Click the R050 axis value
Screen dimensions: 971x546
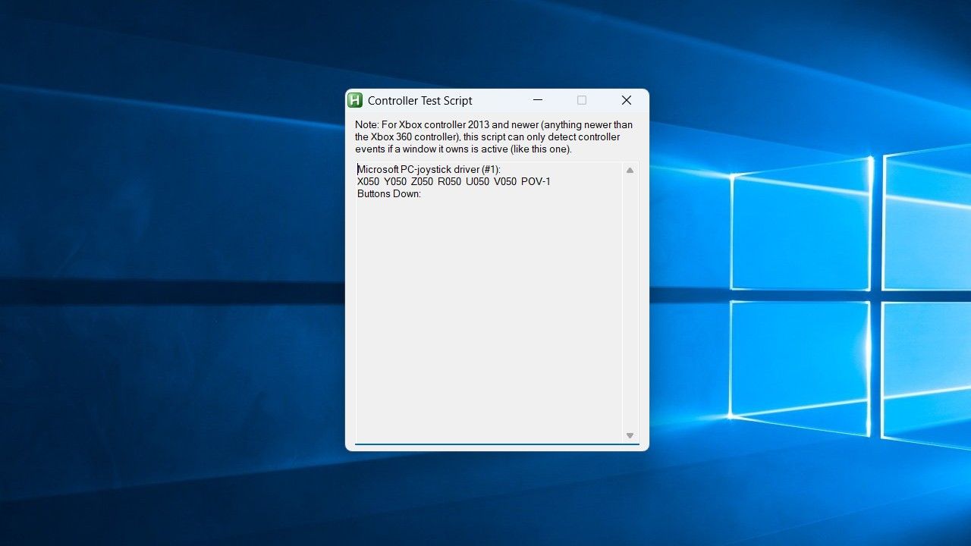tap(449, 182)
